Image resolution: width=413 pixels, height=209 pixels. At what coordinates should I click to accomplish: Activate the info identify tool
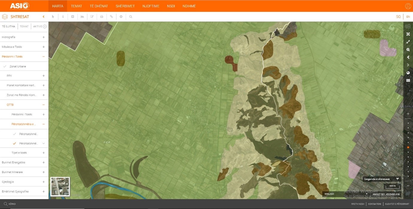63,17
